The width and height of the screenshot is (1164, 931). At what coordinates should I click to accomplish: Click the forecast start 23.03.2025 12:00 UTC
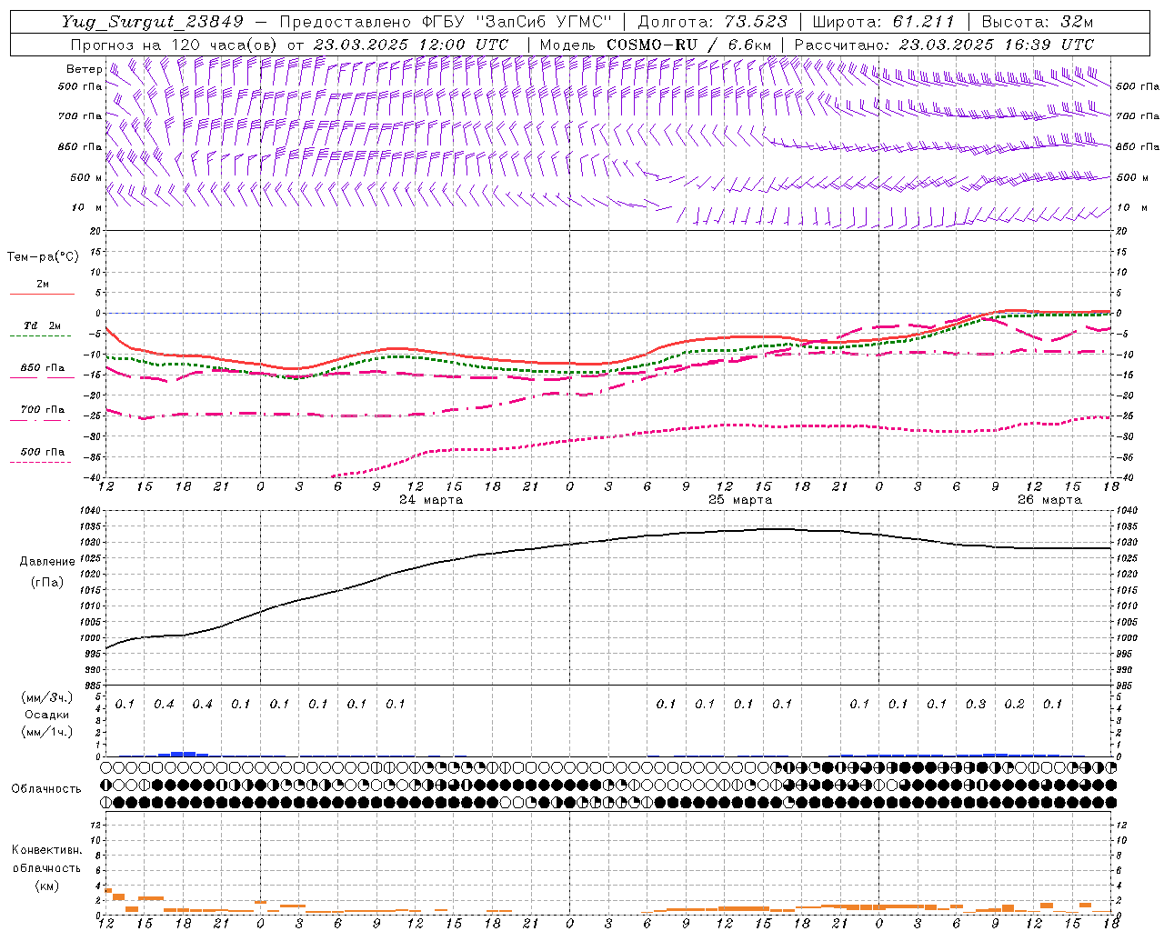pyautogui.click(x=410, y=45)
